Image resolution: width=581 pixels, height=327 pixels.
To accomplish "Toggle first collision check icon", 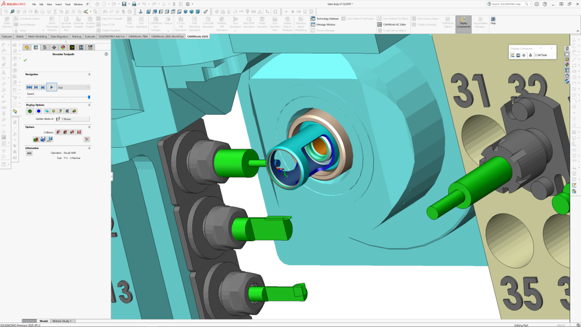I will pyautogui.click(x=58, y=132).
